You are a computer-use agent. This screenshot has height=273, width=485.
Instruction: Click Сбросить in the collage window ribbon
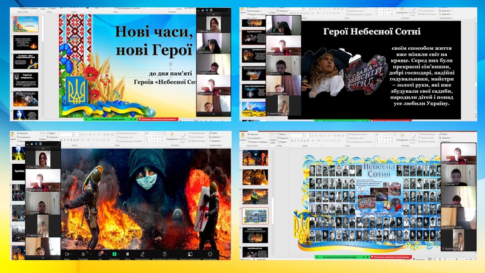click(x=283, y=138)
